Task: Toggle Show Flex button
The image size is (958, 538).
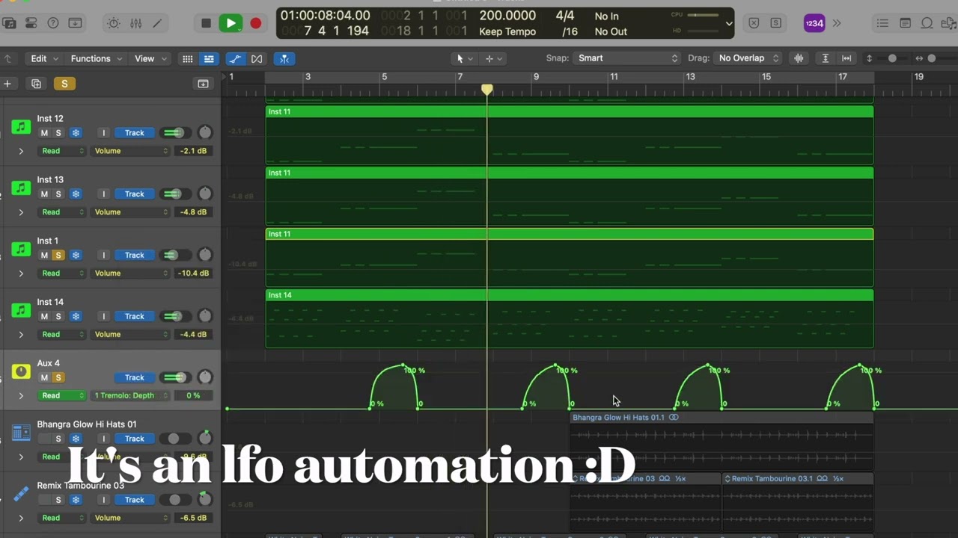Action: (257, 58)
